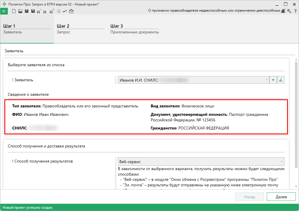Decrease font size with A-minus icon

(39, 12)
